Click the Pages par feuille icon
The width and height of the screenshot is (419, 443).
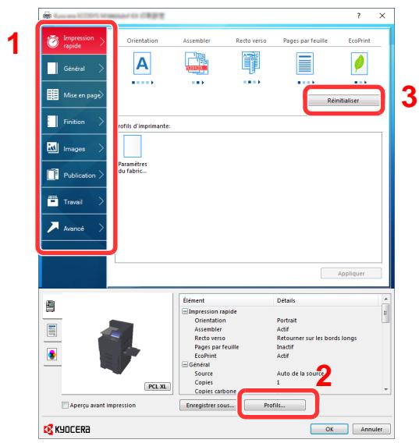(304, 63)
